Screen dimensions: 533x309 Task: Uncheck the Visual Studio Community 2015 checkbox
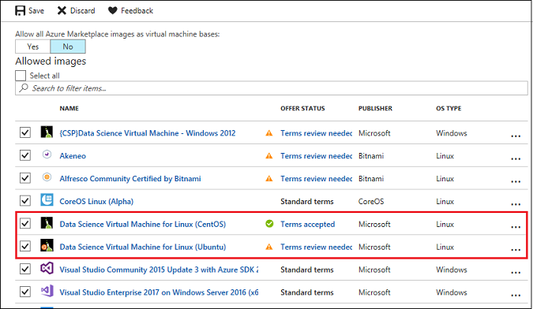(24, 269)
